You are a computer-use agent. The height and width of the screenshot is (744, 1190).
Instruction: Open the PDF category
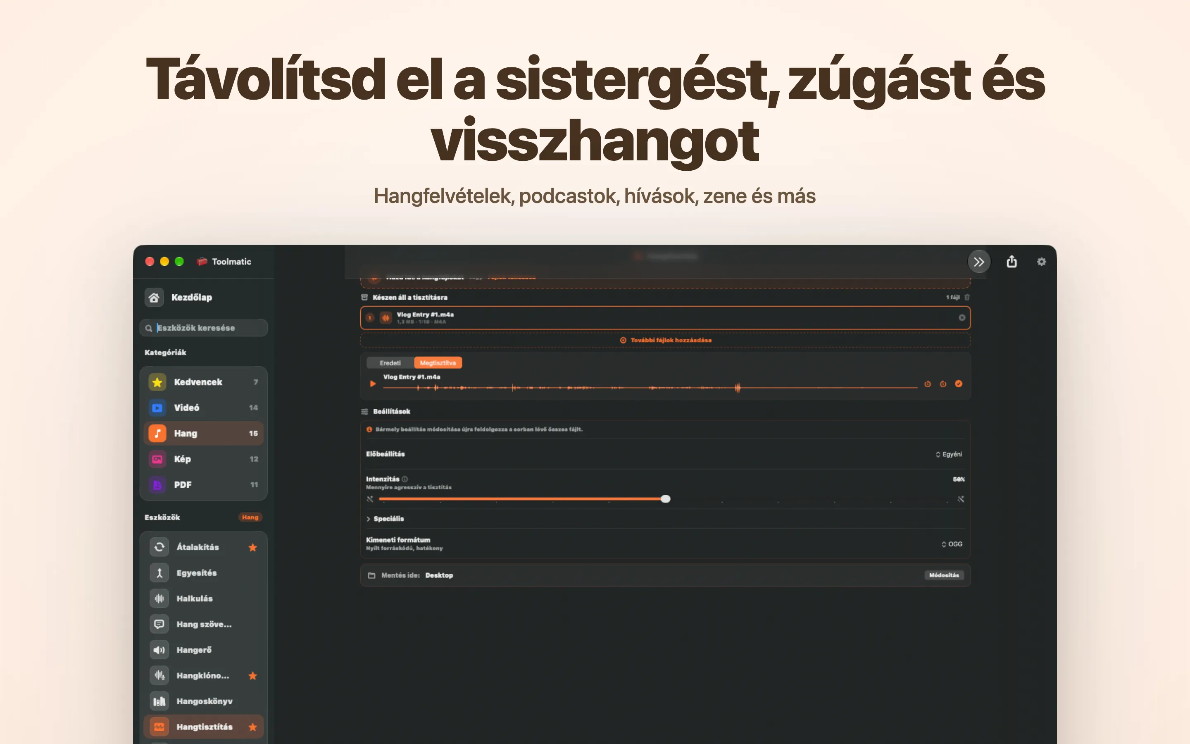tap(204, 485)
